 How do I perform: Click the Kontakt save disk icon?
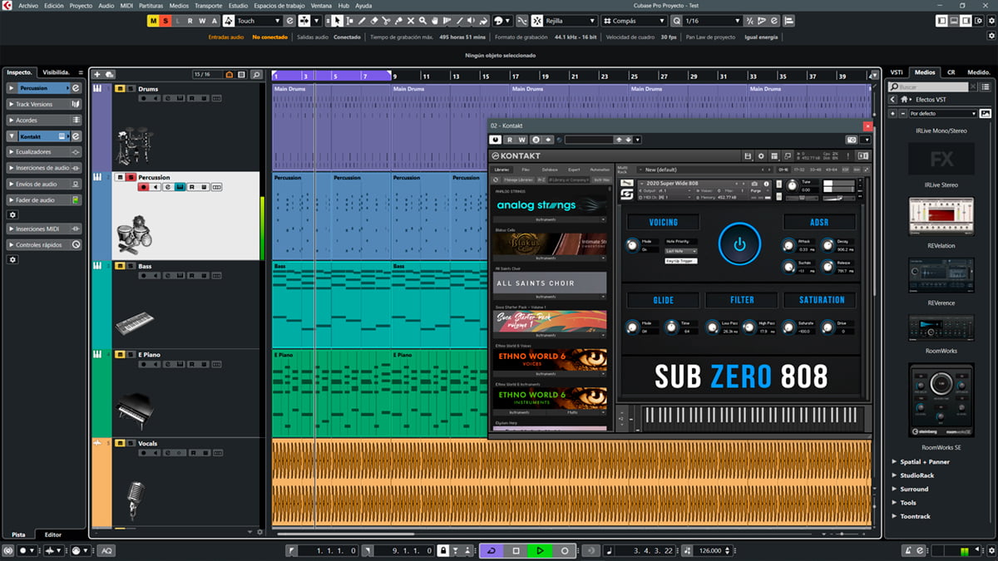tap(748, 156)
